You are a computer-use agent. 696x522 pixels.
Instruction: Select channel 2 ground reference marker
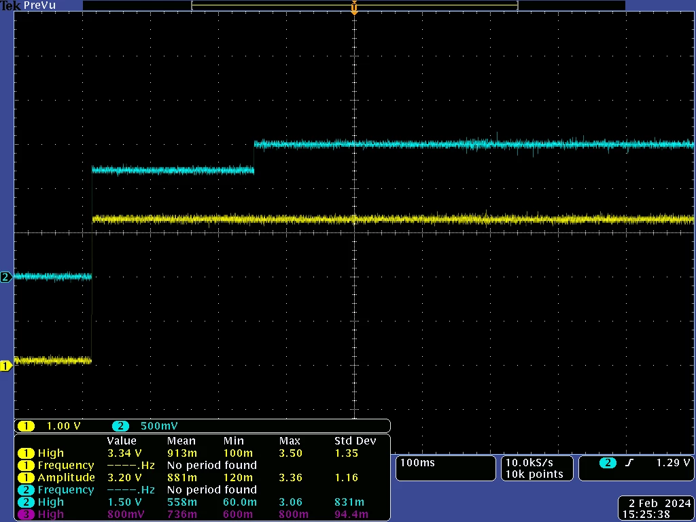coord(6,277)
